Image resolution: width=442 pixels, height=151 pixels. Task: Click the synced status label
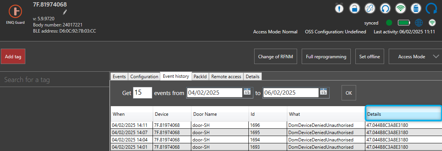pyautogui.click(x=371, y=23)
